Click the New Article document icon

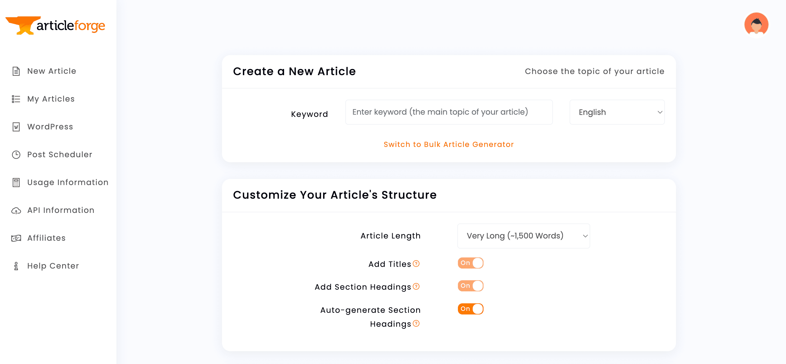pos(16,71)
